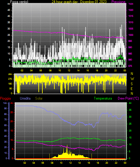This screenshot has width=140, height=167.
Task: Click the Pioggia legend label
Action: tap(5, 98)
